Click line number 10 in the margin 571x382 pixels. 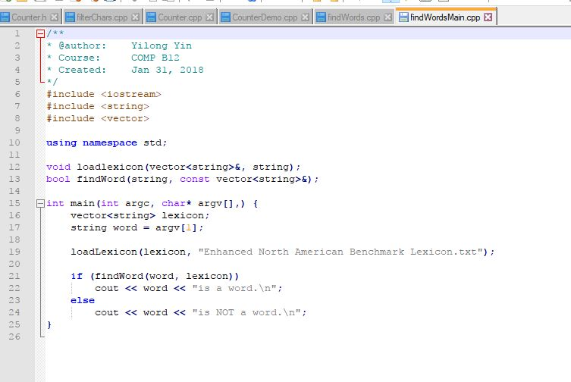(x=17, y=142)
